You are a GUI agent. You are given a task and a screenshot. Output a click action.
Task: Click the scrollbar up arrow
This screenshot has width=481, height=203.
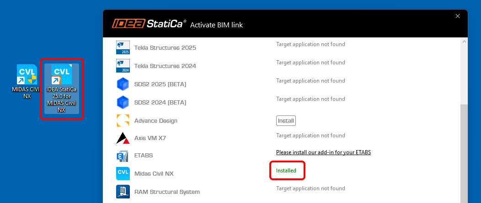(464, 42)
